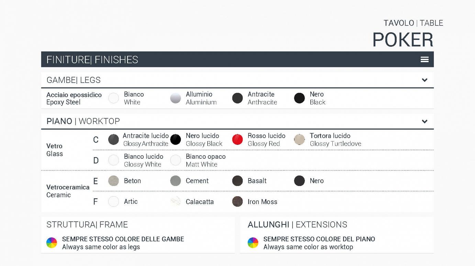Screen dimensions: 475x266
Task: Pick Nero lucido Glossy Black glass
Action: (x=175, y=140)
